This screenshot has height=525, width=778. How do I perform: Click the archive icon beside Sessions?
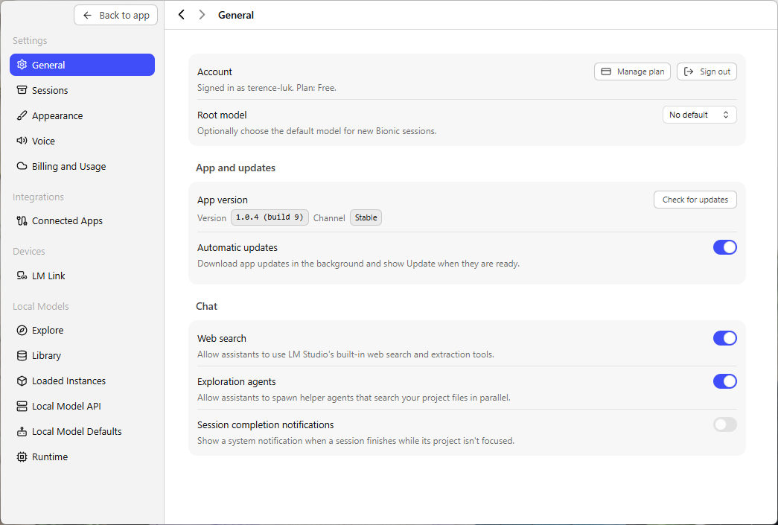[22, 90]
